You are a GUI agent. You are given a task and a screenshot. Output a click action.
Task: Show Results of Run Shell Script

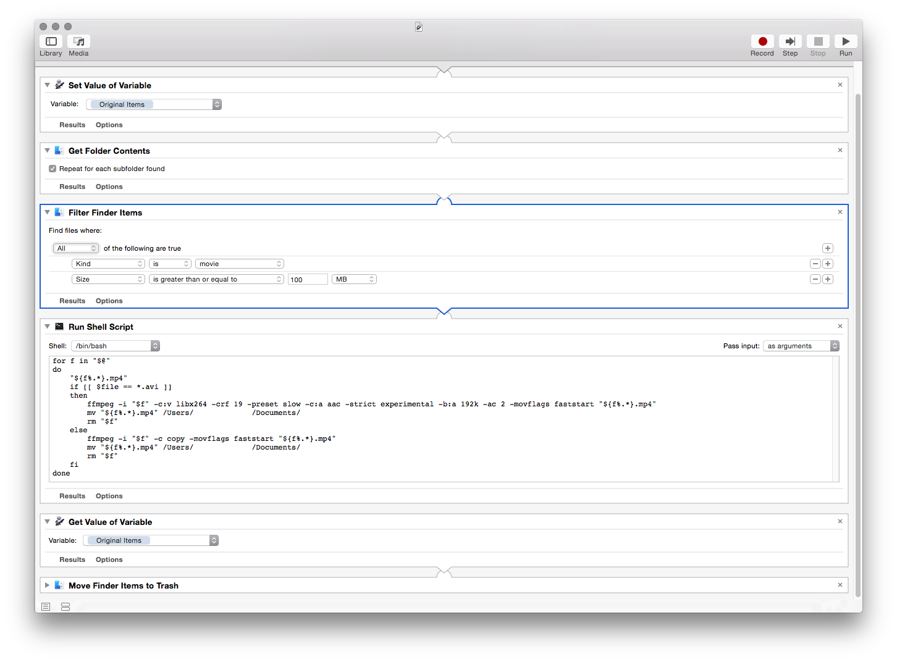click(72, 496)
